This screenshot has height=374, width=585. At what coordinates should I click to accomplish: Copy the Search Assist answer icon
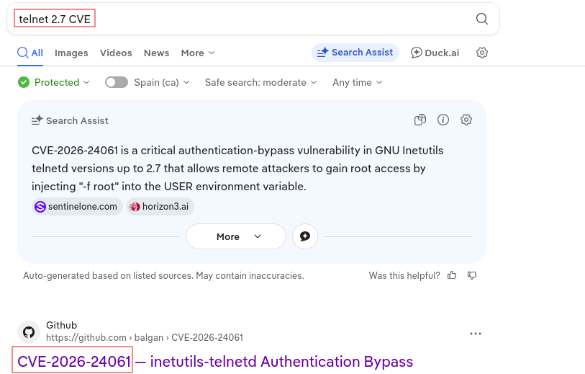pyautogui.click(x=420, y=120)
